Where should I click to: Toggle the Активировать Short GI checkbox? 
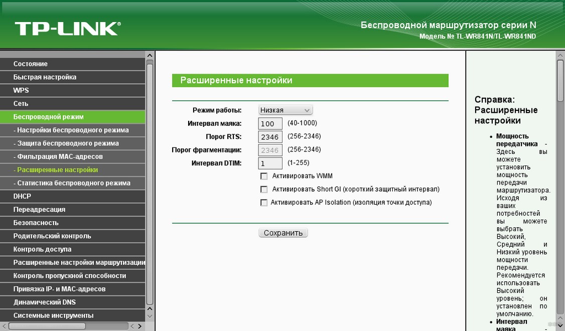pos(264,190)
